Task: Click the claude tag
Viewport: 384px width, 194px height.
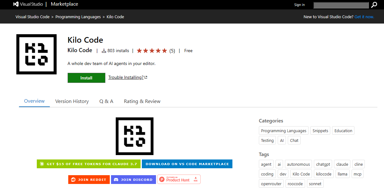Action: click(342, 164)
